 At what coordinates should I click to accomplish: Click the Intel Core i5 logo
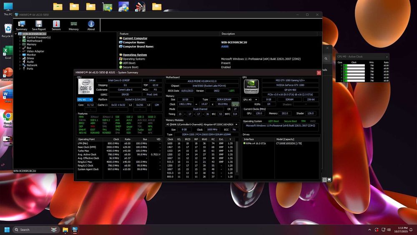(85, 86)
